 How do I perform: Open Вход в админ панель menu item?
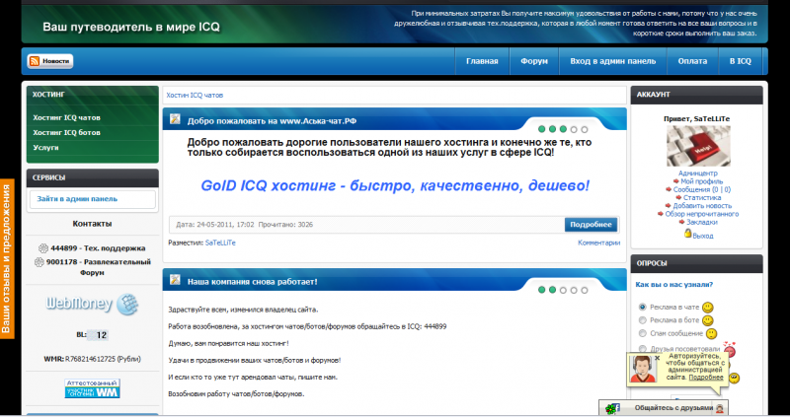(612, 61)
